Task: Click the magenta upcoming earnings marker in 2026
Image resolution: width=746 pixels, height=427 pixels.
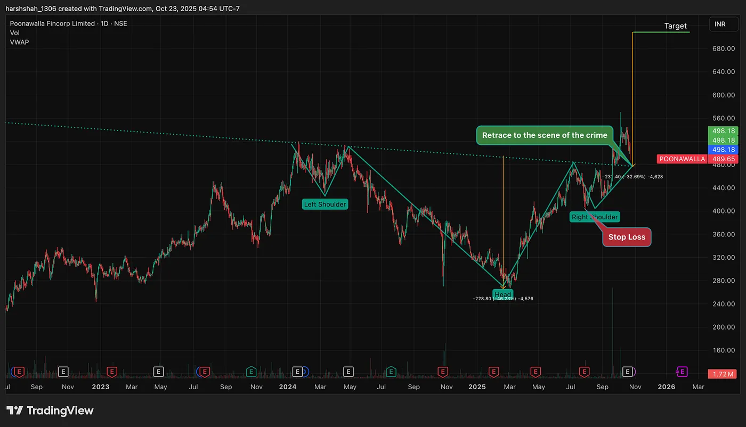Action: 682,371
